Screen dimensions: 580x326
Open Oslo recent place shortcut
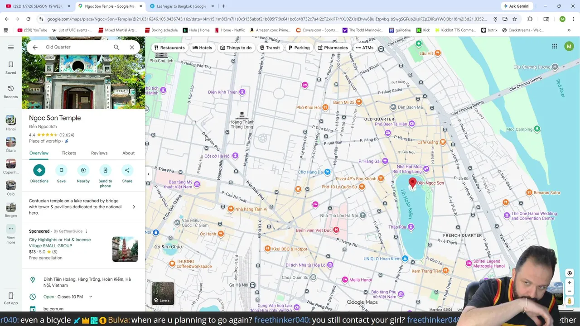pyautogui.click(x=11, y=188)
